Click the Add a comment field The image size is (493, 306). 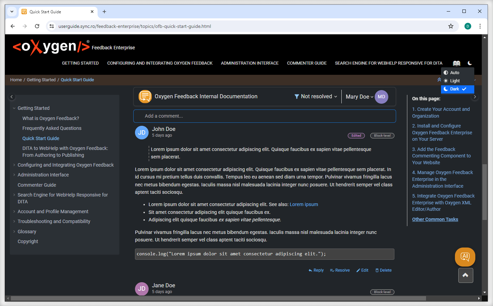point(265,116)
